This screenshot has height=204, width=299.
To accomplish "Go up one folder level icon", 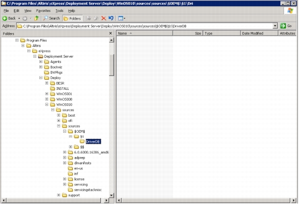I will (x=36, y=18).
